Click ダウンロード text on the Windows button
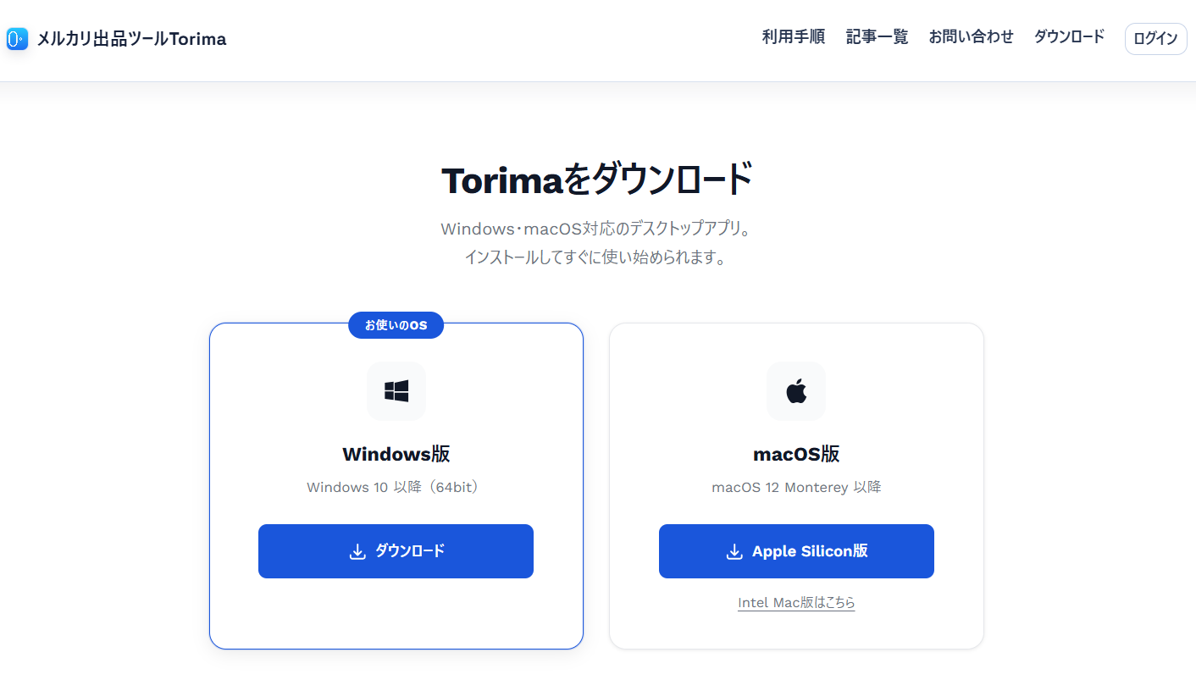The width and height of the screenshot is (1196, 691). tap(410, 551)
